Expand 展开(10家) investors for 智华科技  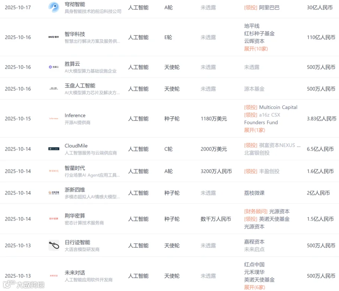click(x=256, y=49)
